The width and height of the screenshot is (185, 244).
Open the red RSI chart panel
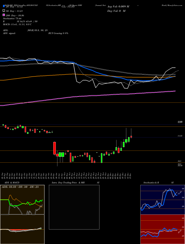pos(162,229)
